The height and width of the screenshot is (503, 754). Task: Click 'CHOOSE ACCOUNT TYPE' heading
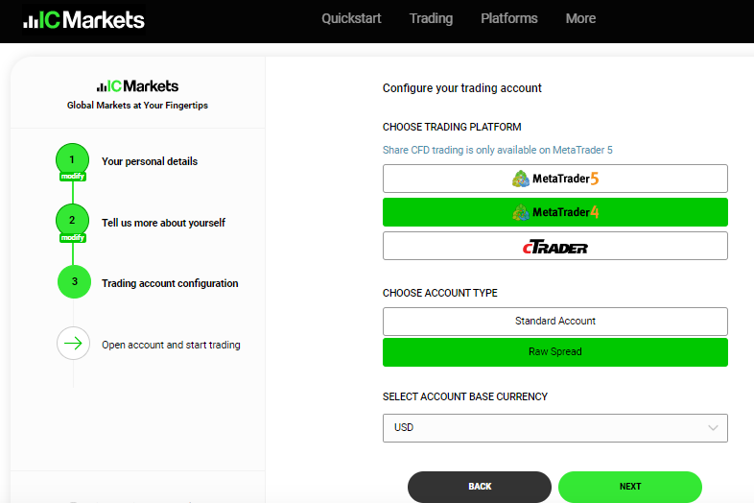tap(440, 293)
